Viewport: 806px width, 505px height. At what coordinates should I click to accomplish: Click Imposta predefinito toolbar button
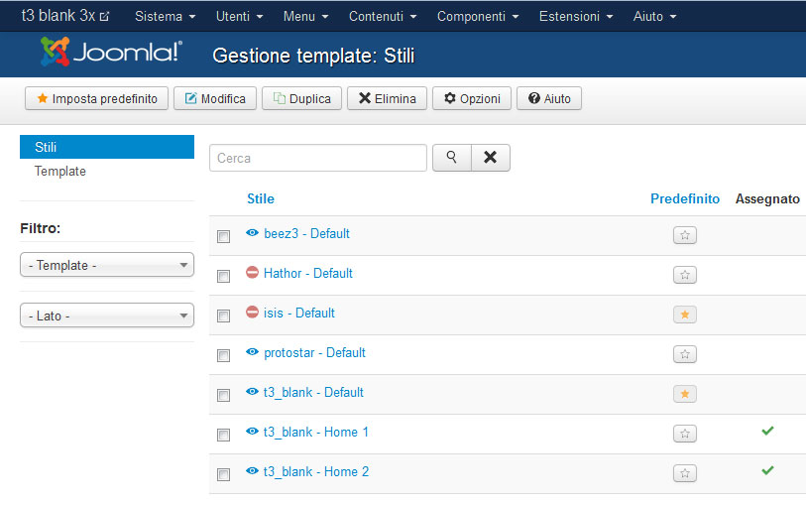pos(96,98)
